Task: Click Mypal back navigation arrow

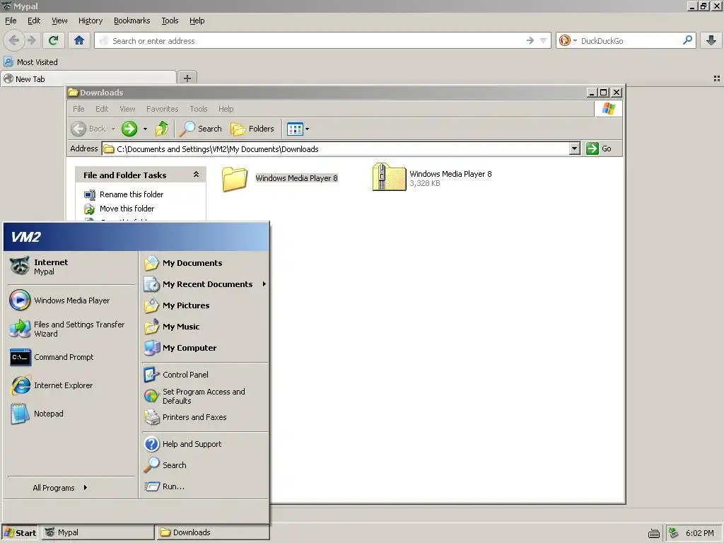Action: click(14, 40)
